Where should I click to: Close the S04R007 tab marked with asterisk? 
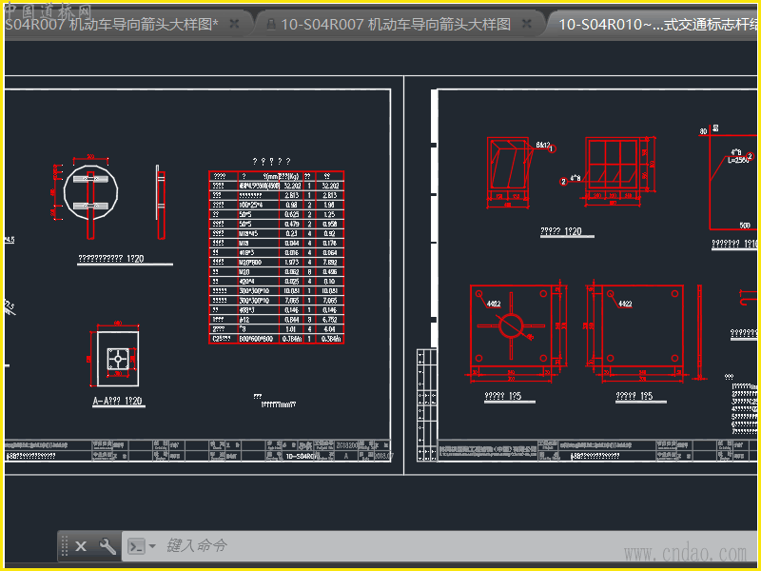click(234, 23)
